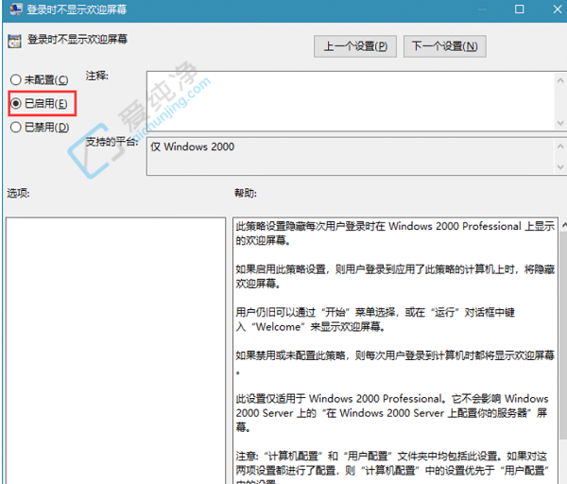Click the title bar window icon

pos(15,9)
